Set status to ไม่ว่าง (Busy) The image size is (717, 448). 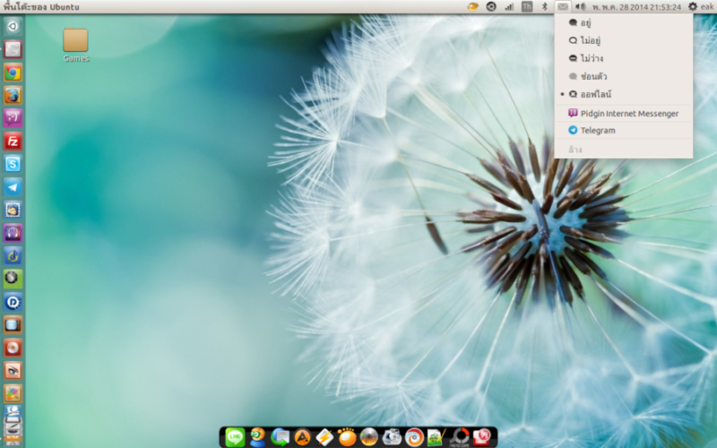pos(623,58)
